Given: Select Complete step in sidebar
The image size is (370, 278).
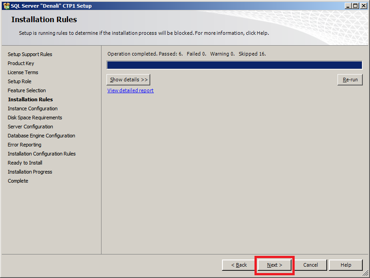Looking at the screenshot, I should pos(18,181).
